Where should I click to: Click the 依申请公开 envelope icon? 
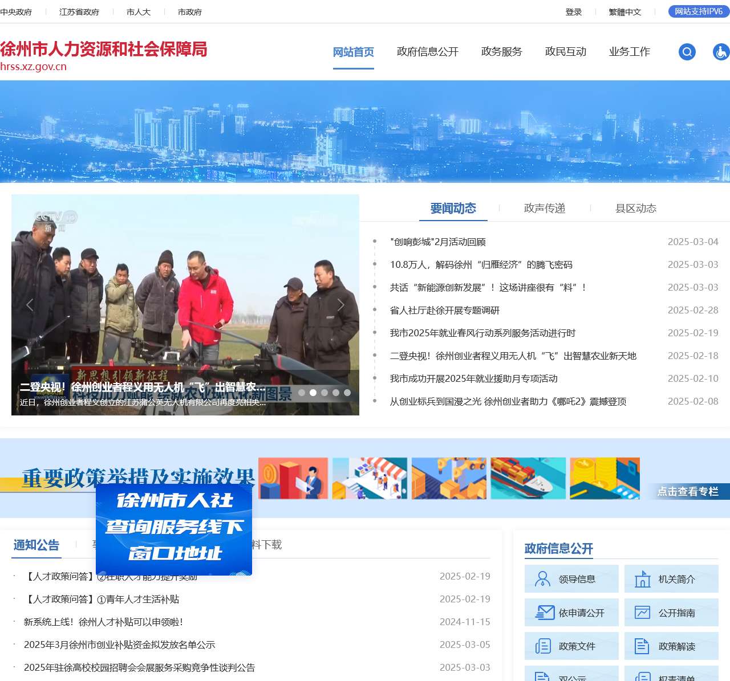tap(545, 613)
